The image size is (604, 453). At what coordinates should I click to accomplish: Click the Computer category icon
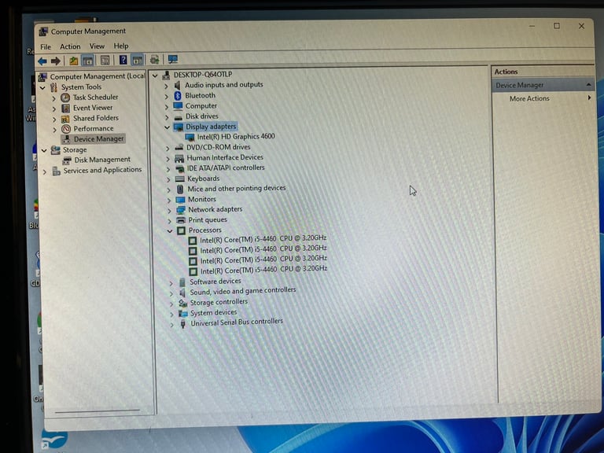tap(178, 106)
